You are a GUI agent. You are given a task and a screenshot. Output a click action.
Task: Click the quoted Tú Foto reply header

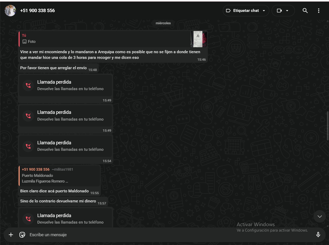pyautogui.click(x=103, y=39)
